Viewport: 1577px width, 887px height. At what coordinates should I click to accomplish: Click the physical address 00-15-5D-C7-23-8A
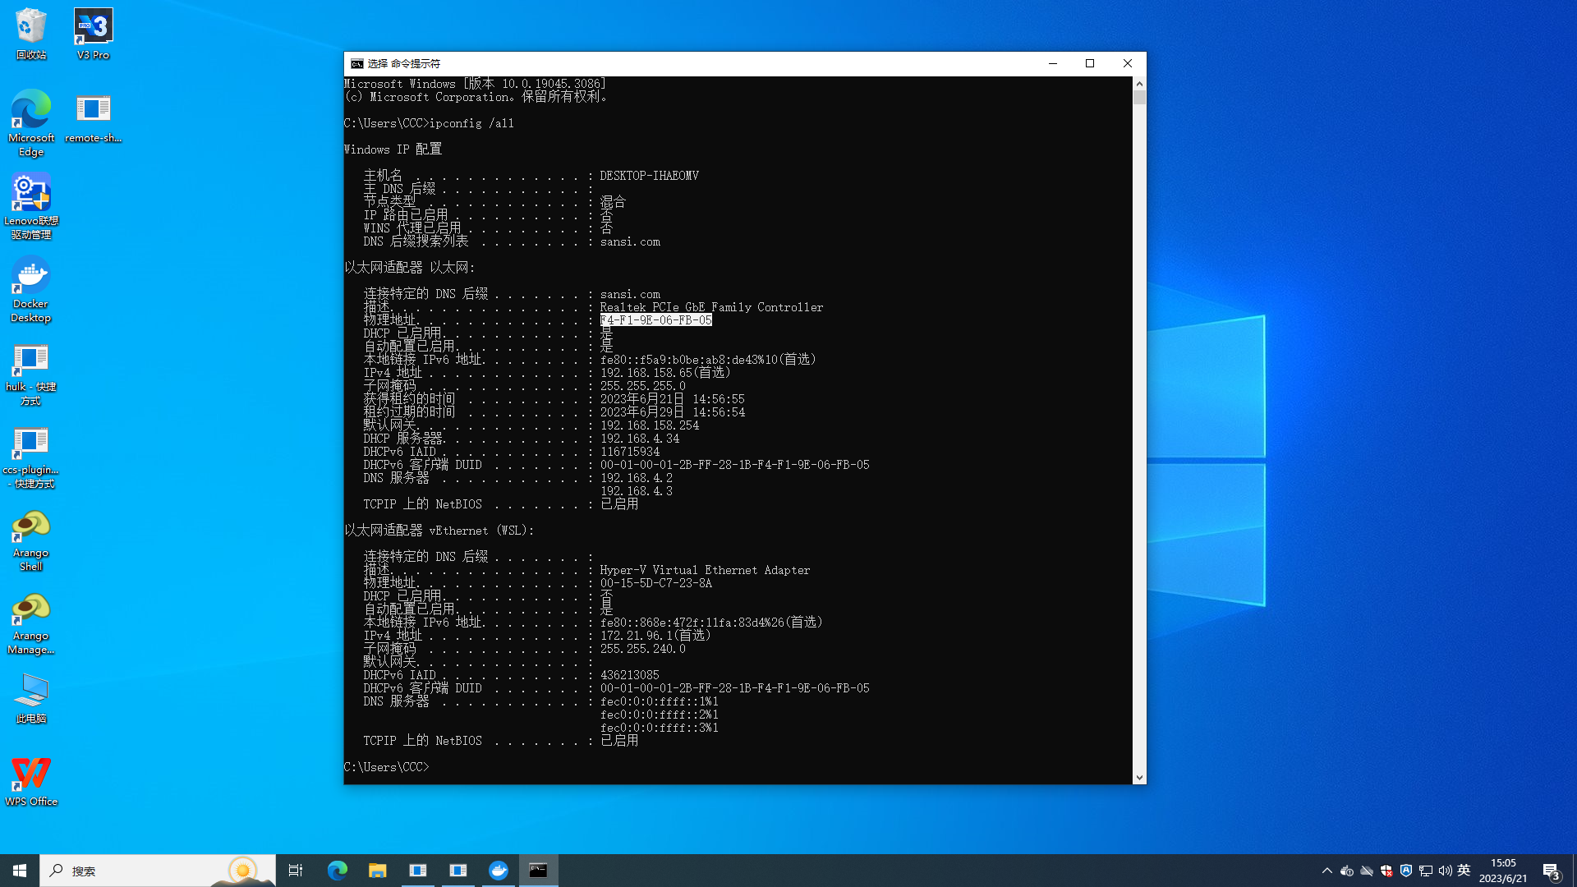(656, 583)
